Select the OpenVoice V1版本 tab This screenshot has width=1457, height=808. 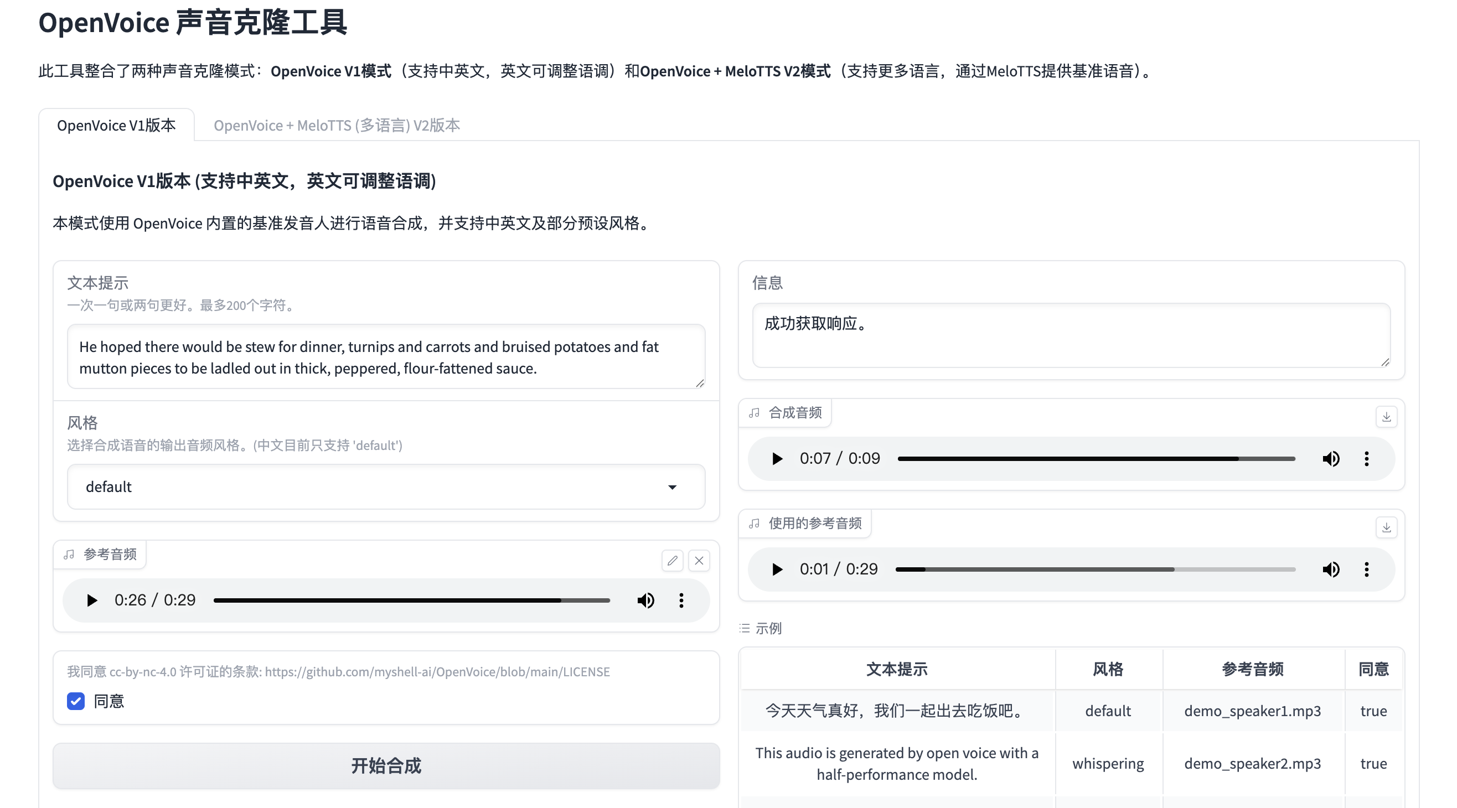[116, 125]
